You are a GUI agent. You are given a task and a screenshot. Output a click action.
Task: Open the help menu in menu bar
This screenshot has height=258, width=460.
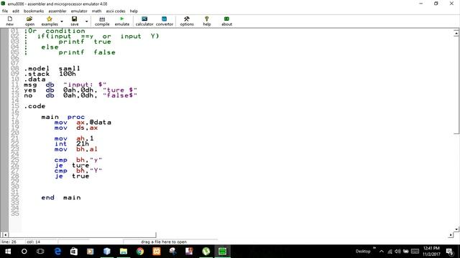click(x=134, y=11)
